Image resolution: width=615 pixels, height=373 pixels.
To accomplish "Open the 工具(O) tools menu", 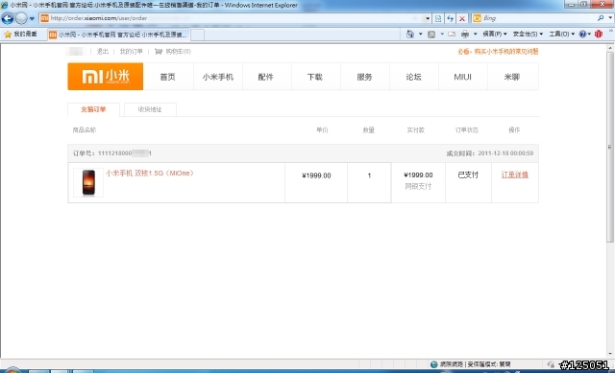I will (561, 35).
